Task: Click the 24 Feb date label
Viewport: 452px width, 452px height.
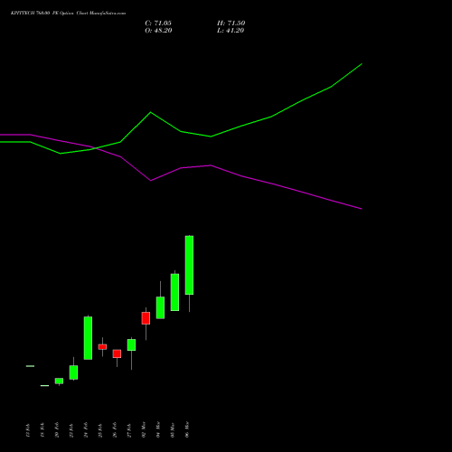Action: pyautogui.click(x=86, y=429)
